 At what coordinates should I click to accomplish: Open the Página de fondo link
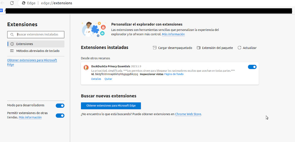tap(174, 74)
